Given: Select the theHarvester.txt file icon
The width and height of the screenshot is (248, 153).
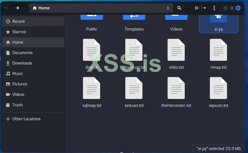Looking at the screenshot, I should [x=176, y=88].
